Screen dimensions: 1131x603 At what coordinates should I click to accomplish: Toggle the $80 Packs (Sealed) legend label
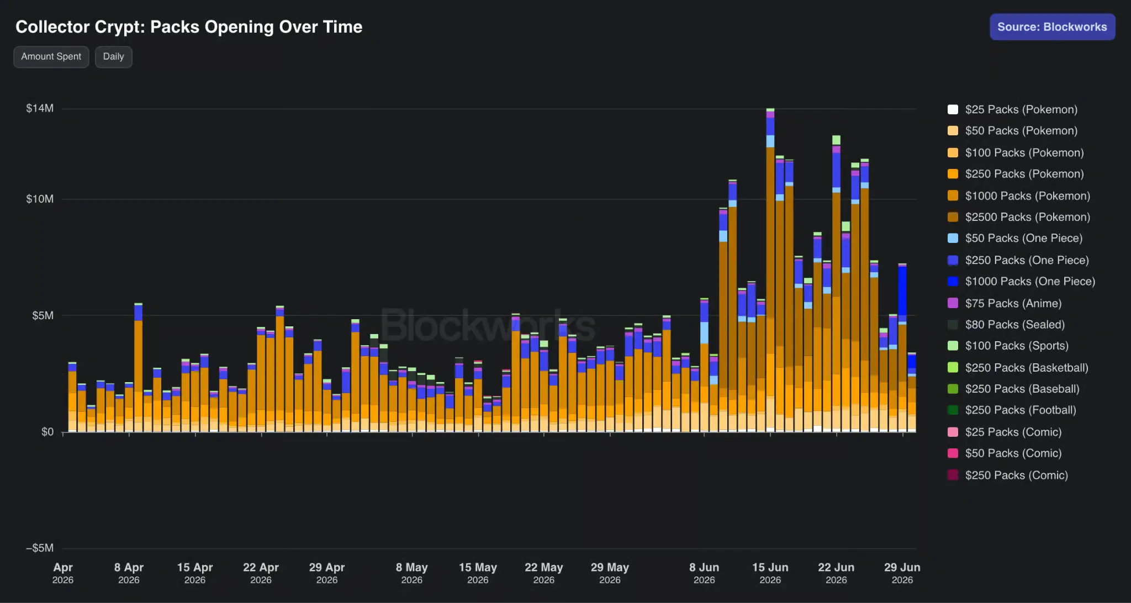click(1015, 325)
